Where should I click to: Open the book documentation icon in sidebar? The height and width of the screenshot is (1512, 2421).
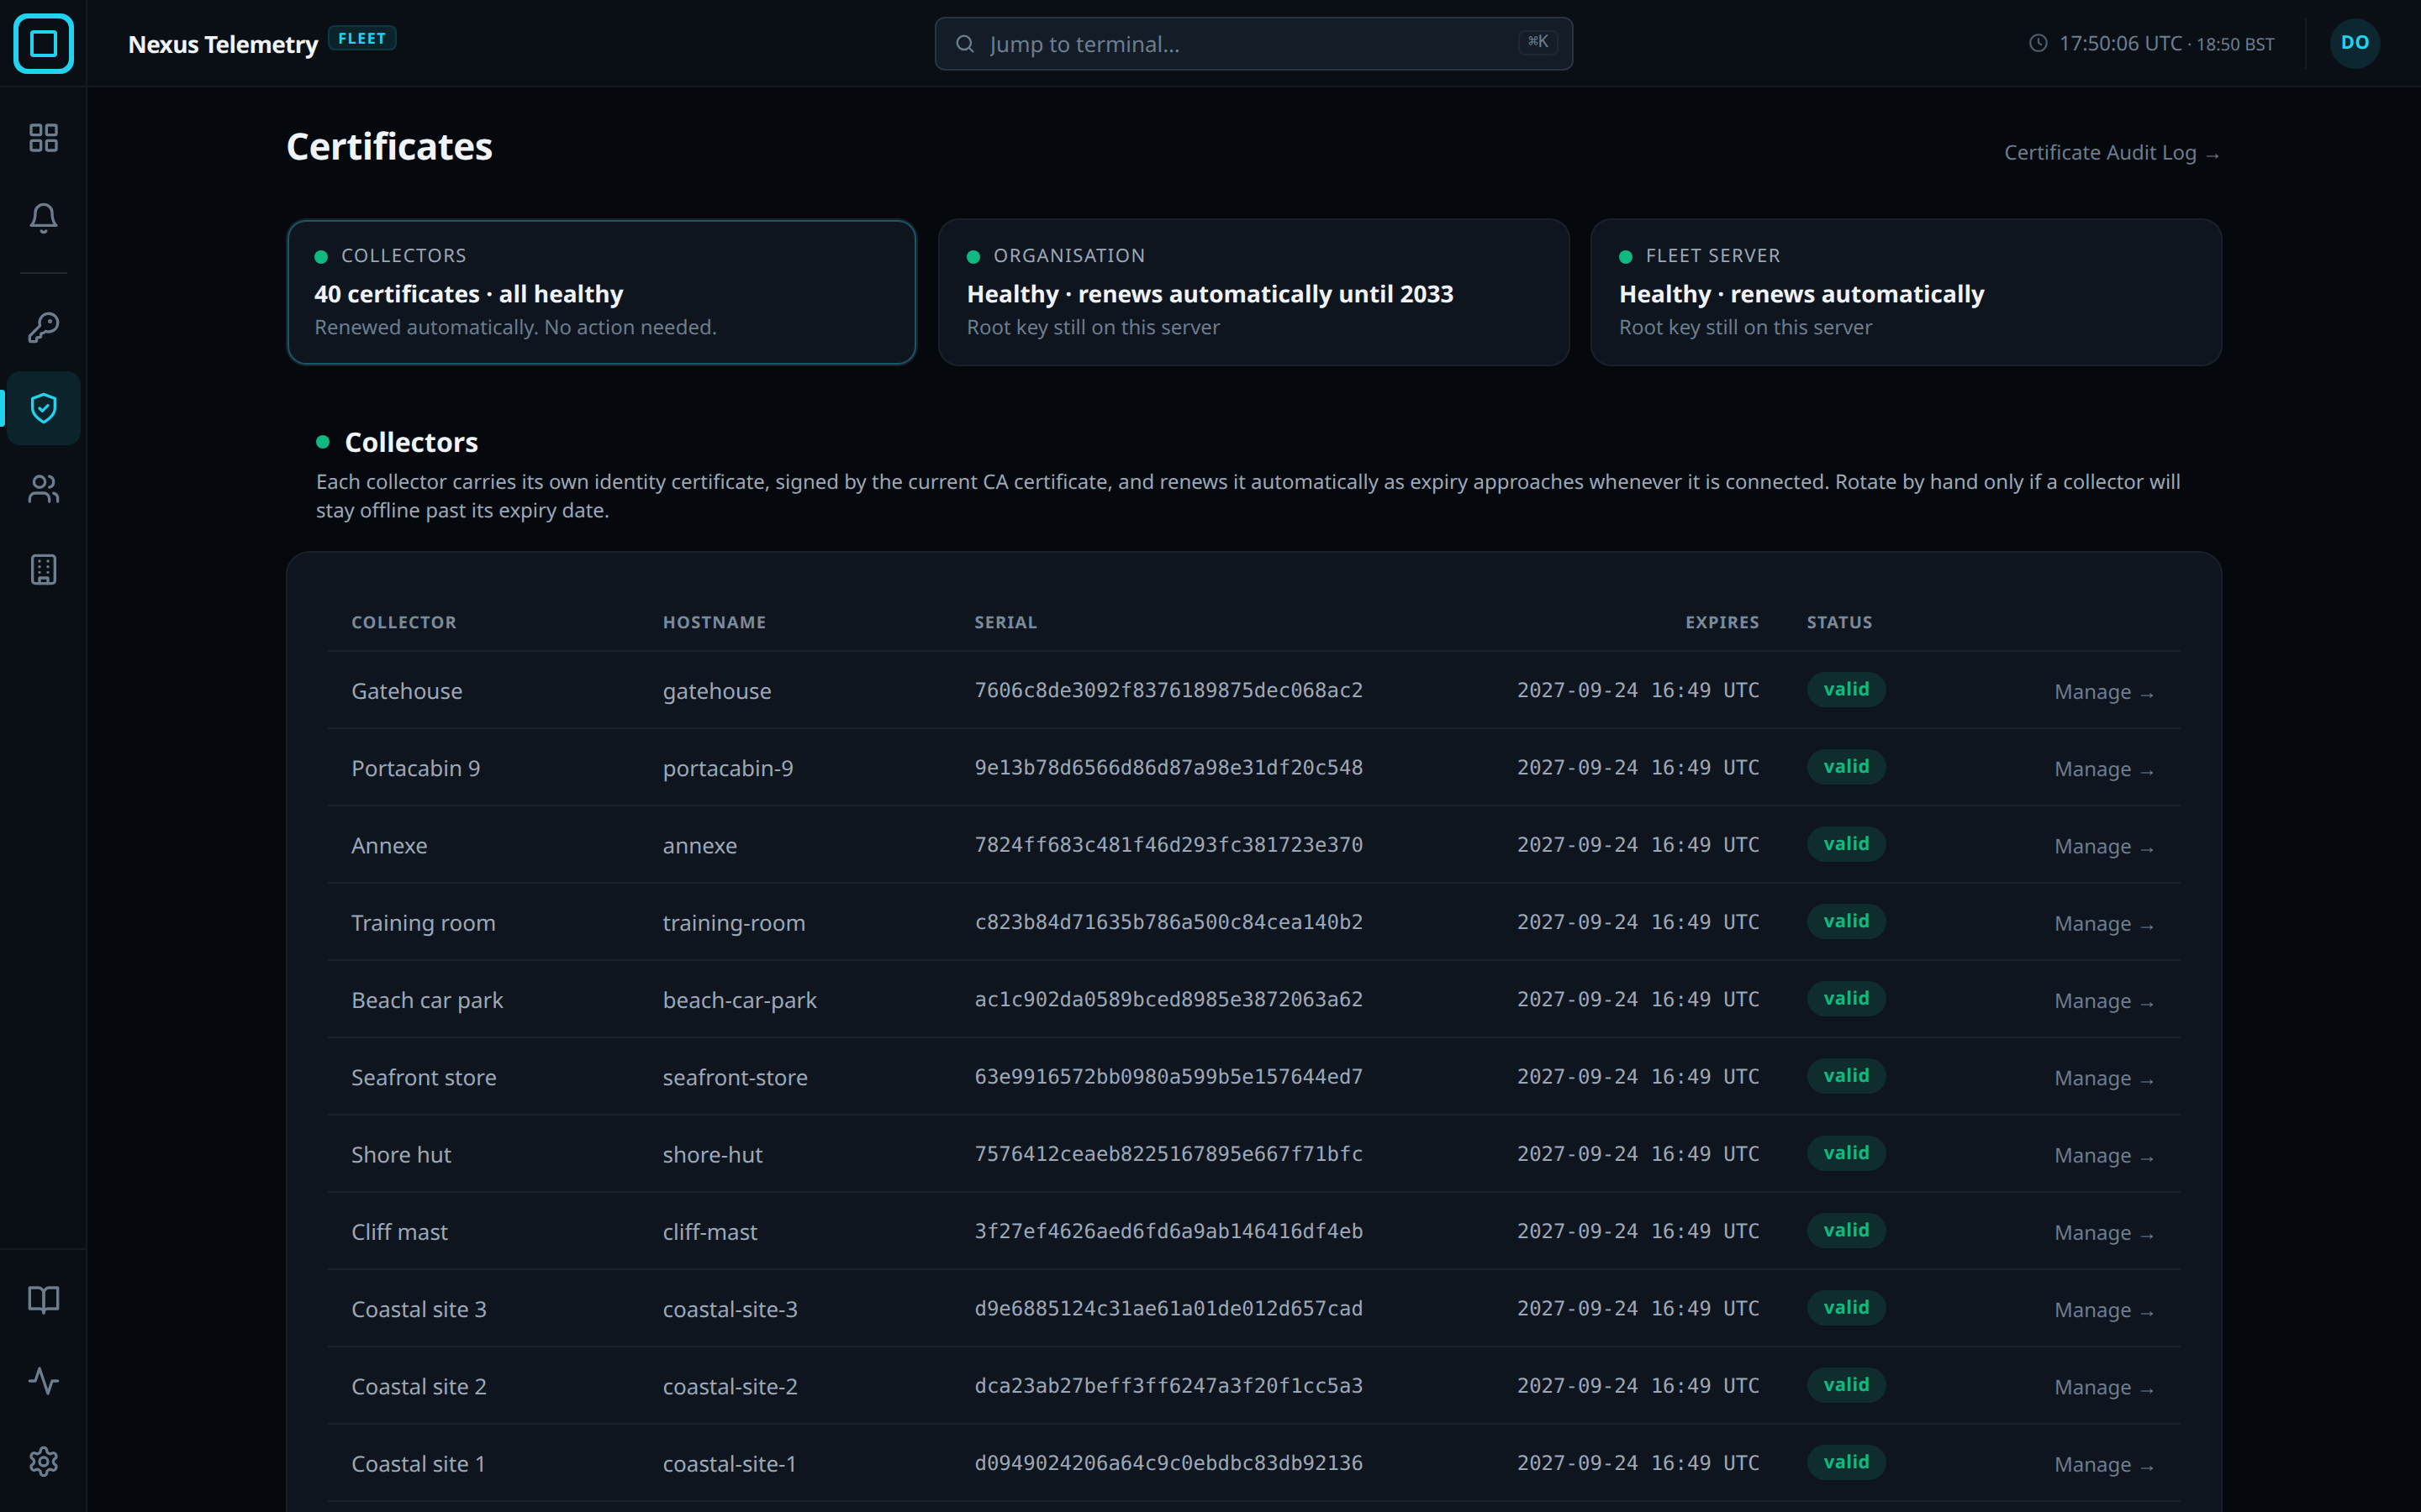(43, 1299)
